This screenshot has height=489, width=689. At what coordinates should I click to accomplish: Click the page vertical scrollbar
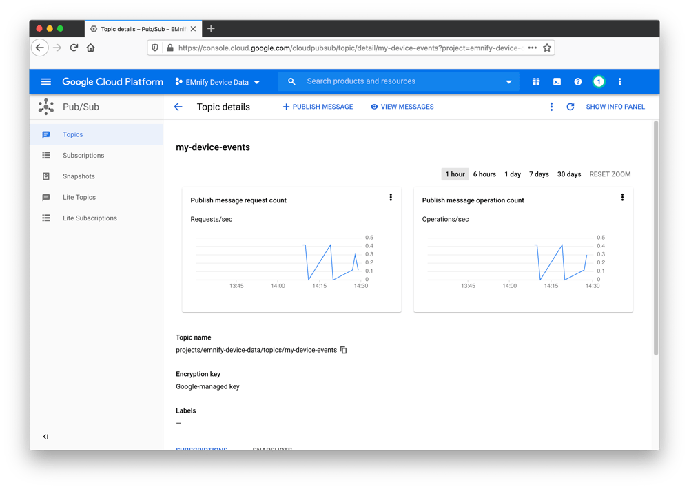tap(656, 237)
